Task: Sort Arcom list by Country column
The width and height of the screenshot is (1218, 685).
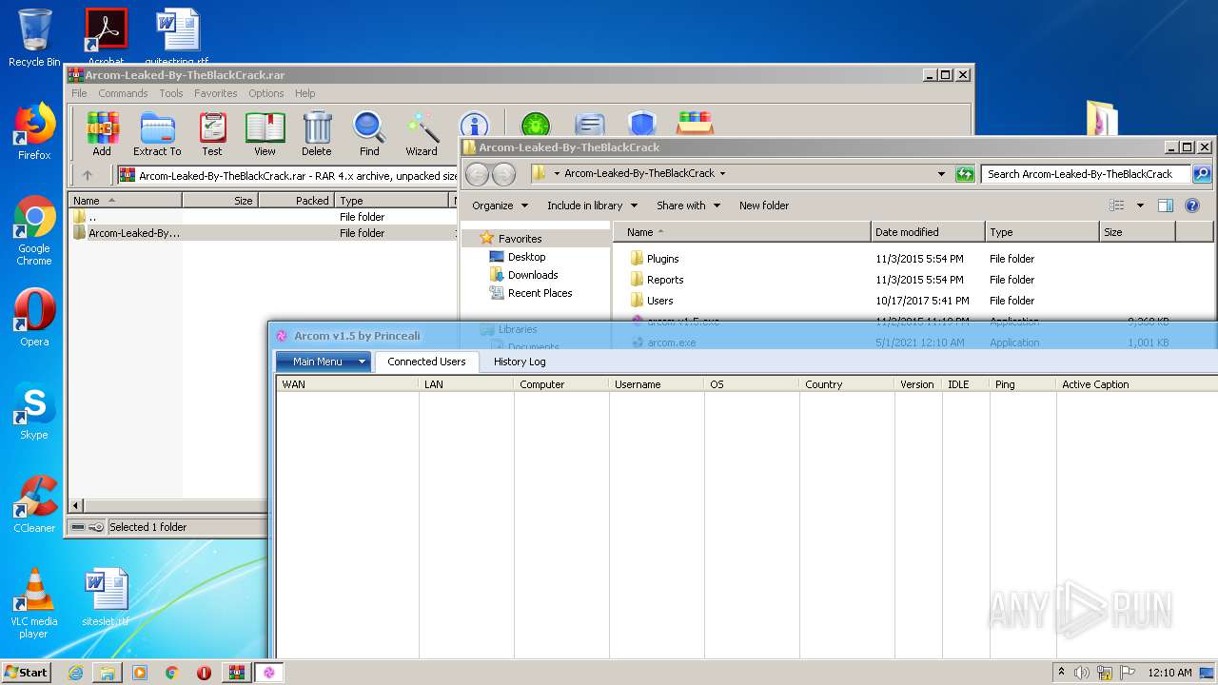Action: pyautogui.click(x=847, y=384)
